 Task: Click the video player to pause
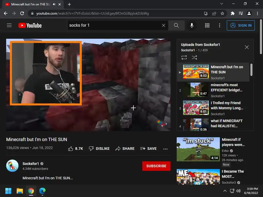[x=88, y=85]
